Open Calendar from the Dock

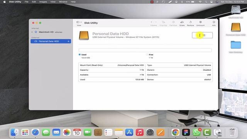[x=77, y=132]
